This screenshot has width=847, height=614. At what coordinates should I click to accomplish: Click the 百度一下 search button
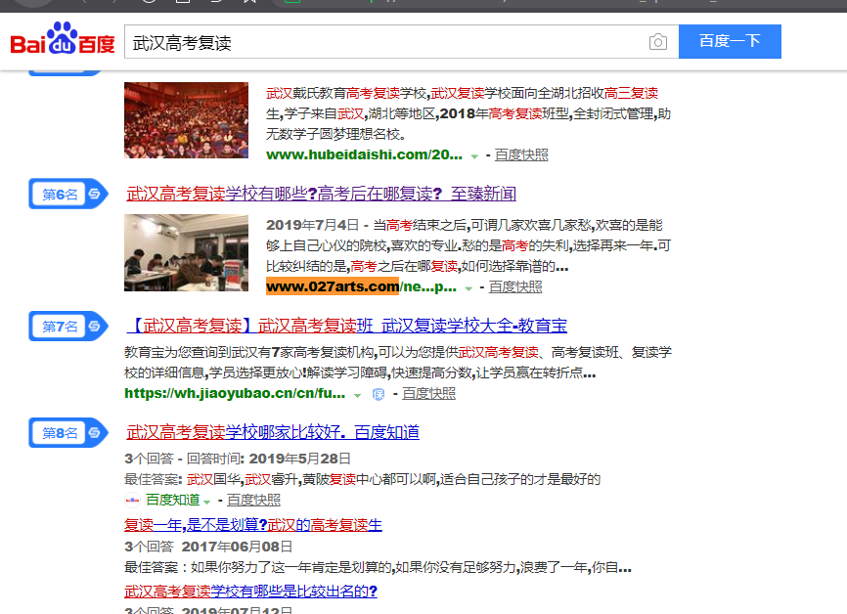click(x=730, y=42)
